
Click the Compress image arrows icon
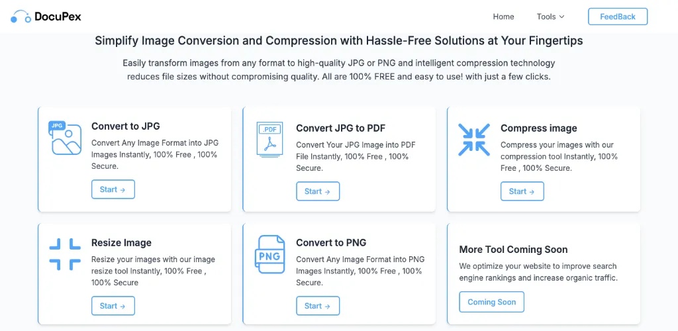(x=474, y=139)
